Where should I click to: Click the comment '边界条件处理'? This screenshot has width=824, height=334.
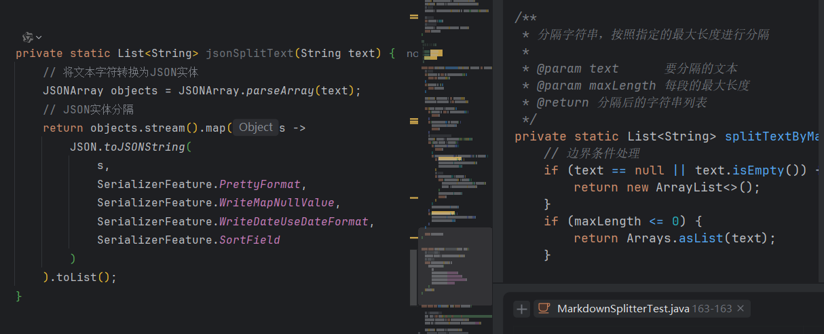(x=592, y=153)
